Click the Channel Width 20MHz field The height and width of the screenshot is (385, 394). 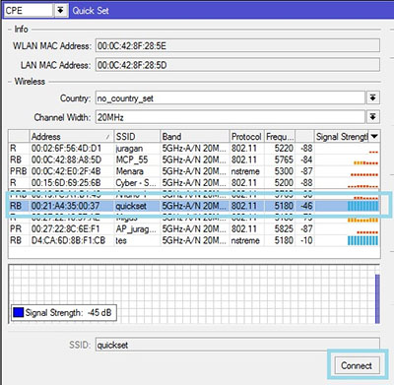pos(230,117)
